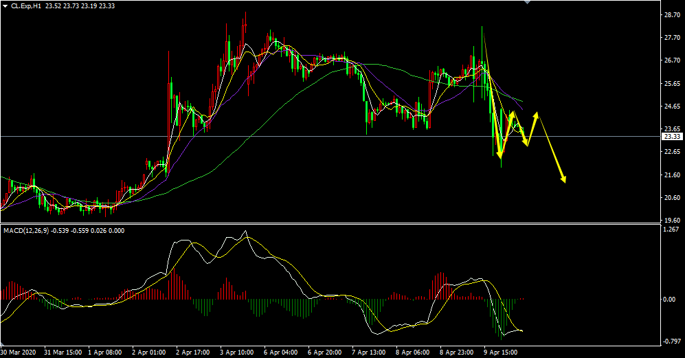Click the 6 Apr 20:00 time label
This screenshot has width=685, height=358.
(324, 353)
